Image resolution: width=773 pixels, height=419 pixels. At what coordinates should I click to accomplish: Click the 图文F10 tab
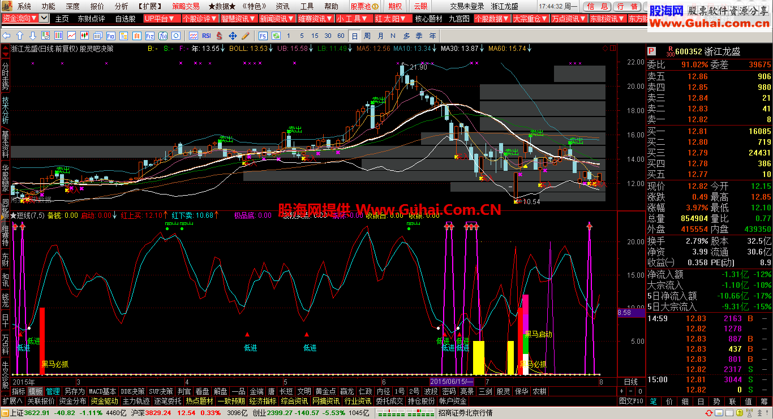[x=630, y=401]
